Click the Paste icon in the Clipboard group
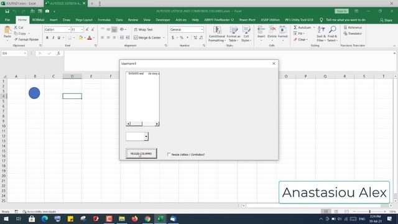The width and height of the screenshot is (398, 224). pos(7,30)
